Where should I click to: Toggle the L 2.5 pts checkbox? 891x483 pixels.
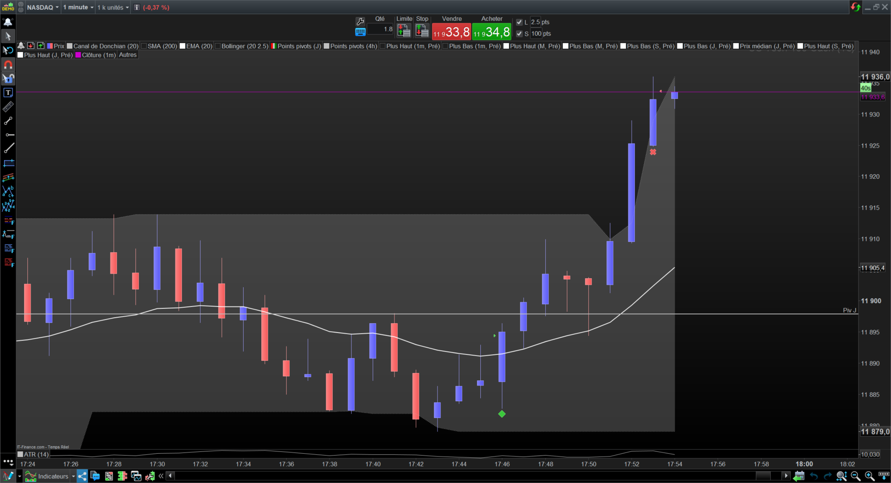pyautogui.click(x=519, y=22)
